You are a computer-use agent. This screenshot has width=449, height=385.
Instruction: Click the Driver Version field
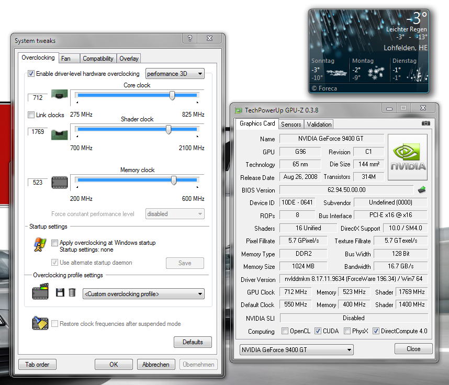(353, 278)
